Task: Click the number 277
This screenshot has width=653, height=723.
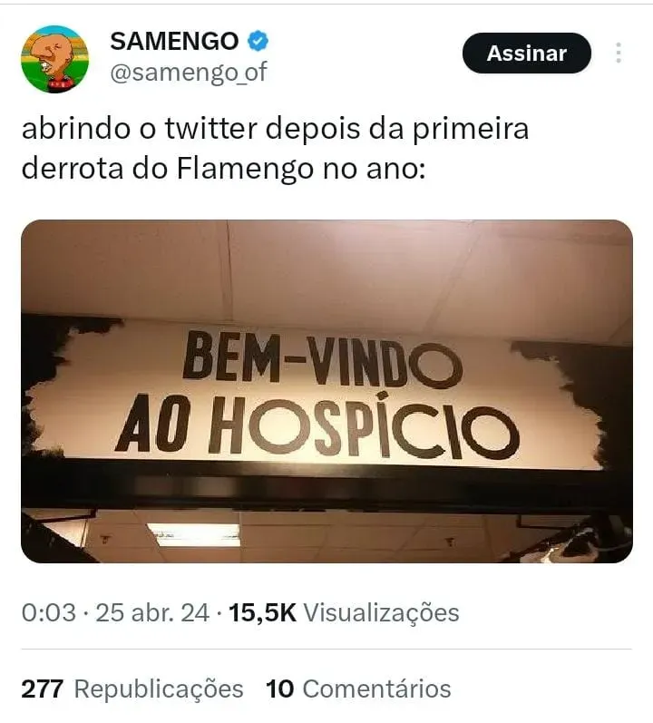Action: [42, 689]
